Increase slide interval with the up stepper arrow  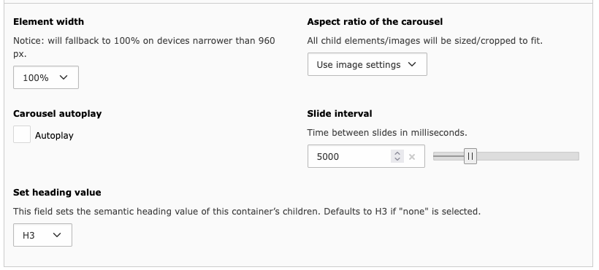(x=397, y=153)
